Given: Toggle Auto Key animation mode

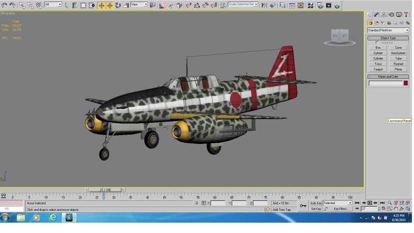Looking at the screenshot, I should click(x=316, y=203).
